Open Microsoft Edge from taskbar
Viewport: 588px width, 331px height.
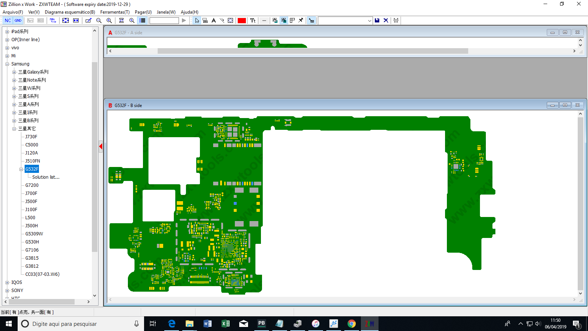coord(172,324)
